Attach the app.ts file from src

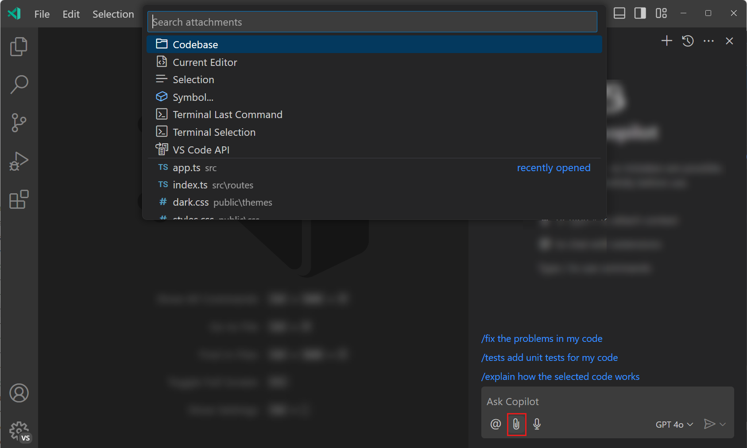coord(374,168)
